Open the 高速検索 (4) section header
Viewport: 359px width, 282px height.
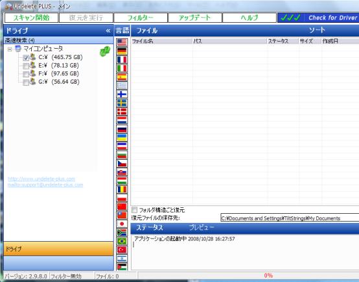58,40
